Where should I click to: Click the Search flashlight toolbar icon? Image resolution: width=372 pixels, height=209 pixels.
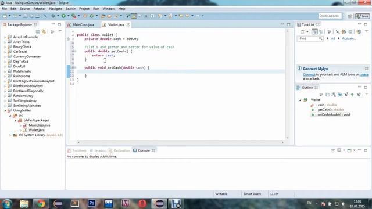116,16
